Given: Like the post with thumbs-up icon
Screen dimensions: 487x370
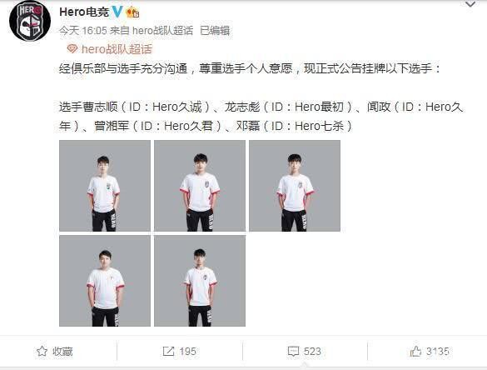Looking at the screenshot, I should [x=415, y=352].
